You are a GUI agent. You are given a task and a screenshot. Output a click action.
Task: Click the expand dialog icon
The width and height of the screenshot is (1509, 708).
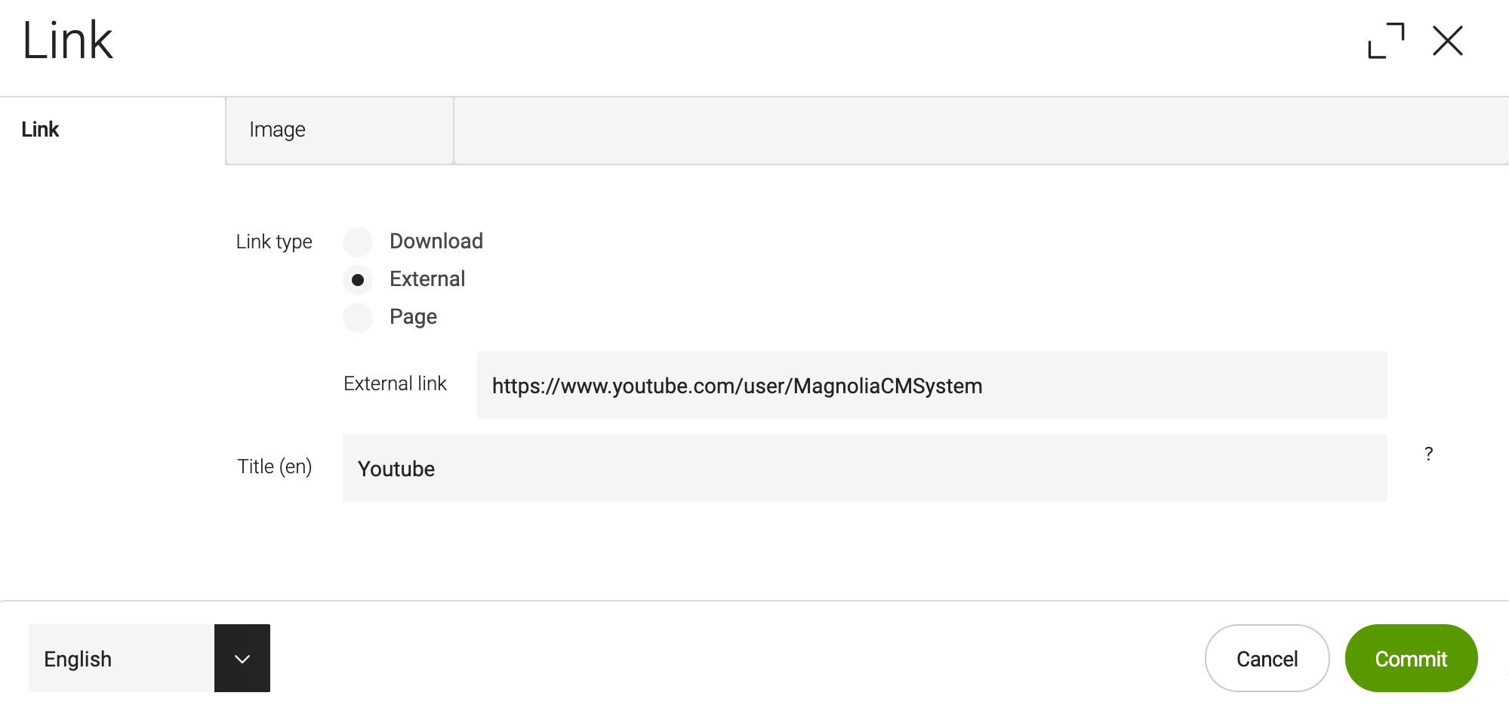pyautogui.click(x=1387, y=42)
